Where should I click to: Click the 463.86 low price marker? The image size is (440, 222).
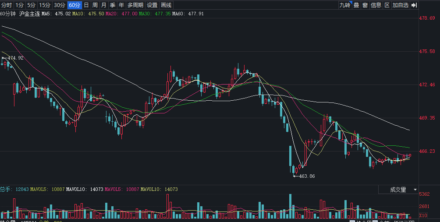pyautogui.click(x=306, y=176)
